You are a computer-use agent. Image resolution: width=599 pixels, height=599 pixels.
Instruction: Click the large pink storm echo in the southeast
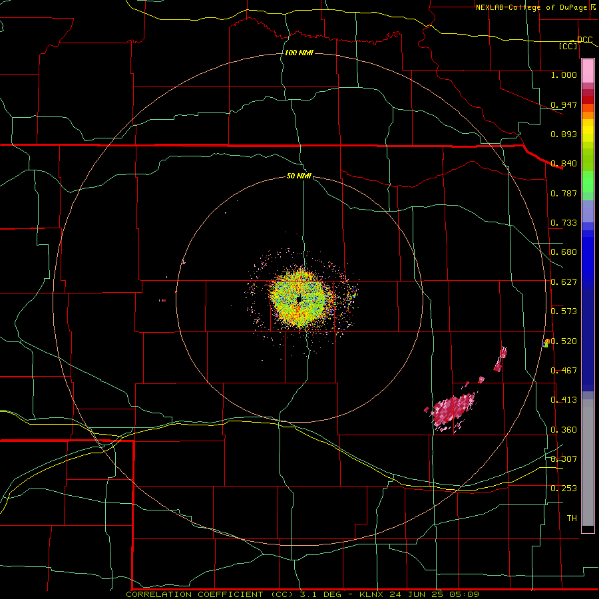[x=453, y=412]
